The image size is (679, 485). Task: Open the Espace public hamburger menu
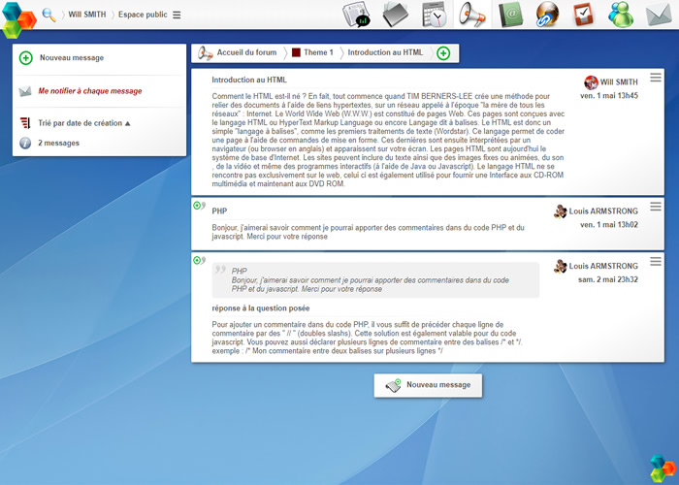[177, 15]
